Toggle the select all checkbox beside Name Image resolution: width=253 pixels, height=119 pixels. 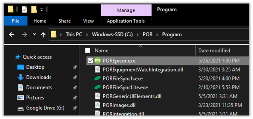pyautogui.click(x=88, y=50)
